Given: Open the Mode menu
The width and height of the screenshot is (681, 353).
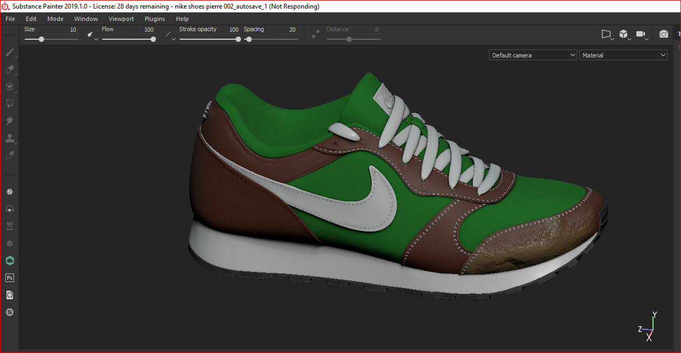Looking at the screenshot, I should coord(55,19).
